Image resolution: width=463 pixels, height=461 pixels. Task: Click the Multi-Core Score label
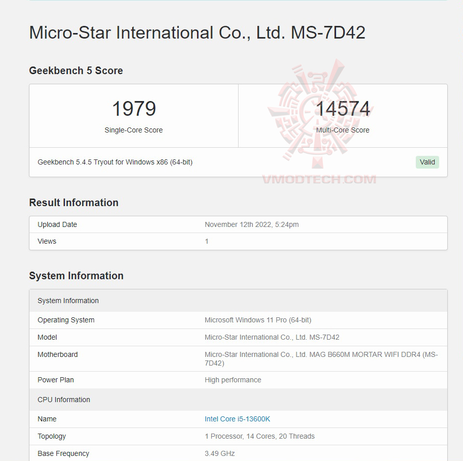point(343,130)
